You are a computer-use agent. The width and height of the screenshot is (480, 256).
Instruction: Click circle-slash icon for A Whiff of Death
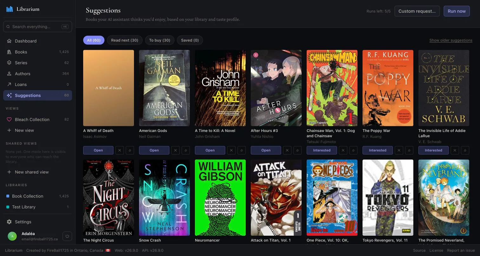pyautogui.click(x=130, y=150)
